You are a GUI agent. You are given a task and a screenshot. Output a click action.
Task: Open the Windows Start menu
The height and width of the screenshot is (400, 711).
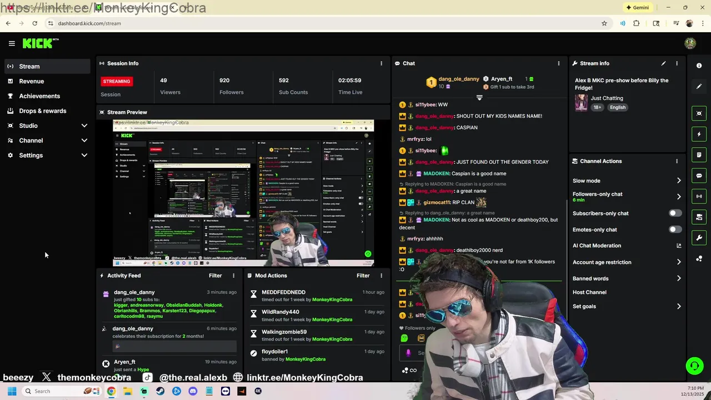pyautogui.click(x=12, y=391)
